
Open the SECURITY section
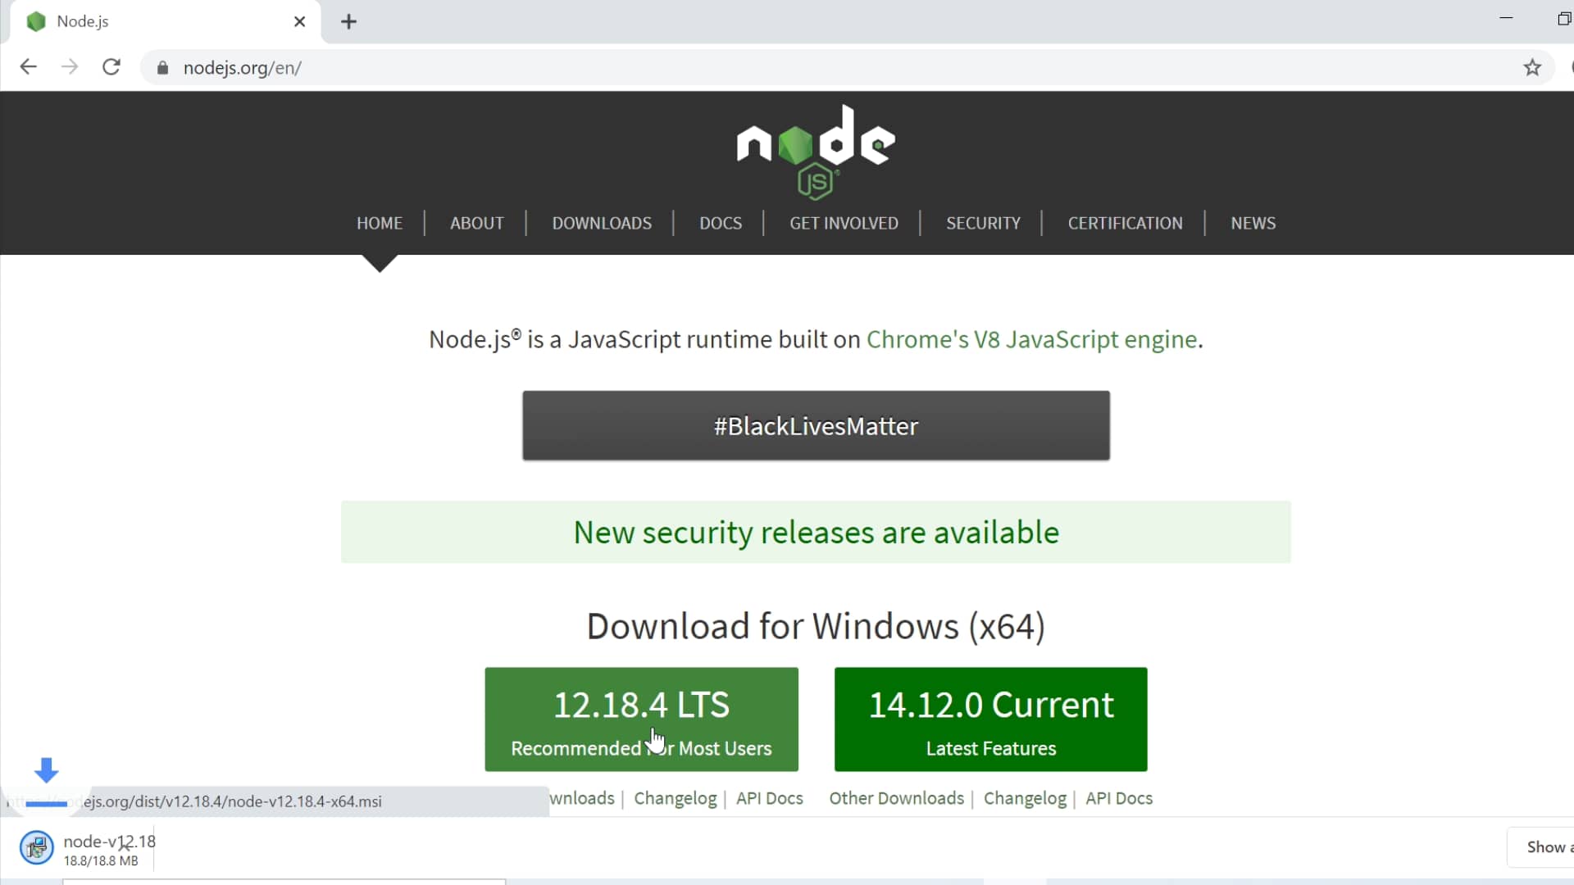[x=983, y=223]
